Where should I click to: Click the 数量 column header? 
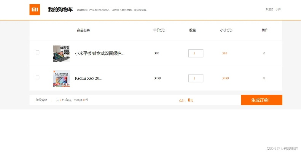(x=193, y=30)
